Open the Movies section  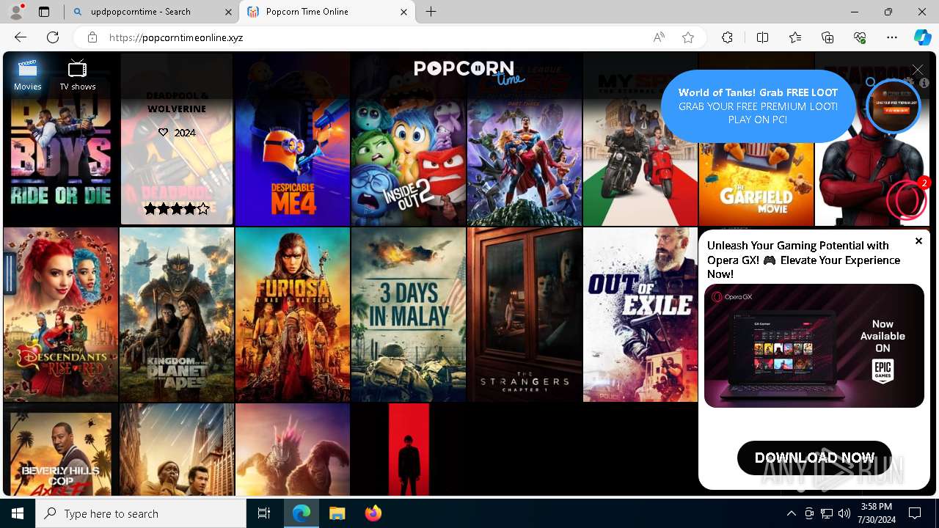[28, 76]
